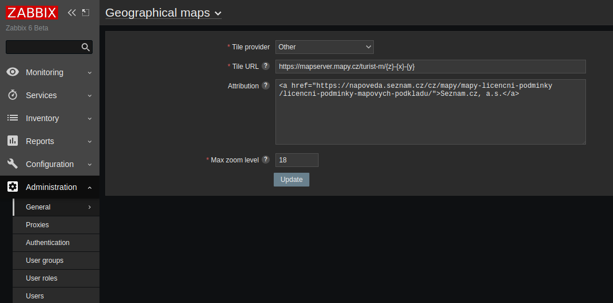Open the Reports menu

coord(49,141)
